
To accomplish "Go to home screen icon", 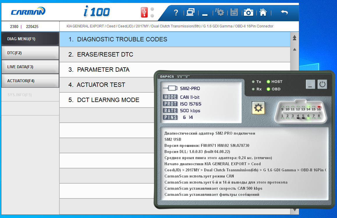I will [263, 12].
